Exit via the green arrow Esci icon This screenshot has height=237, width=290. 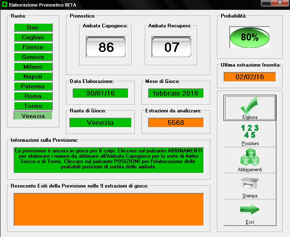249,211
